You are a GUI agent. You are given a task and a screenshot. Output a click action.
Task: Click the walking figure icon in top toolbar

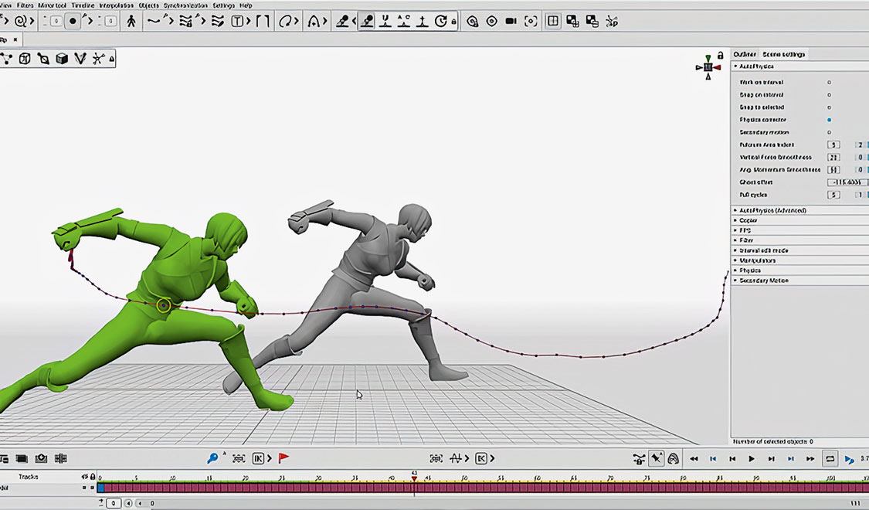(131, 22)
